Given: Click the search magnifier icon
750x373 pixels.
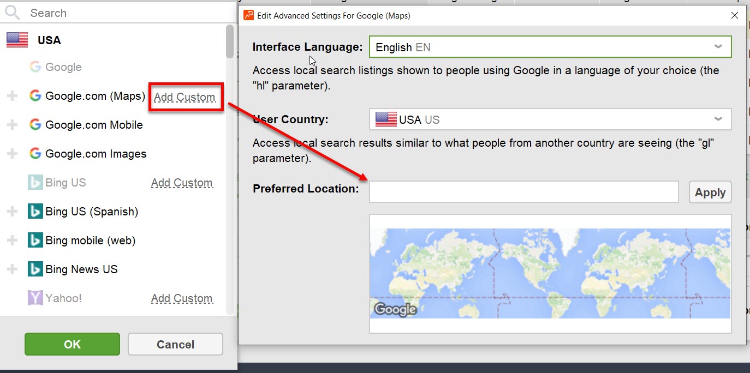Looking at the screenshot, I should coord(12,13).
